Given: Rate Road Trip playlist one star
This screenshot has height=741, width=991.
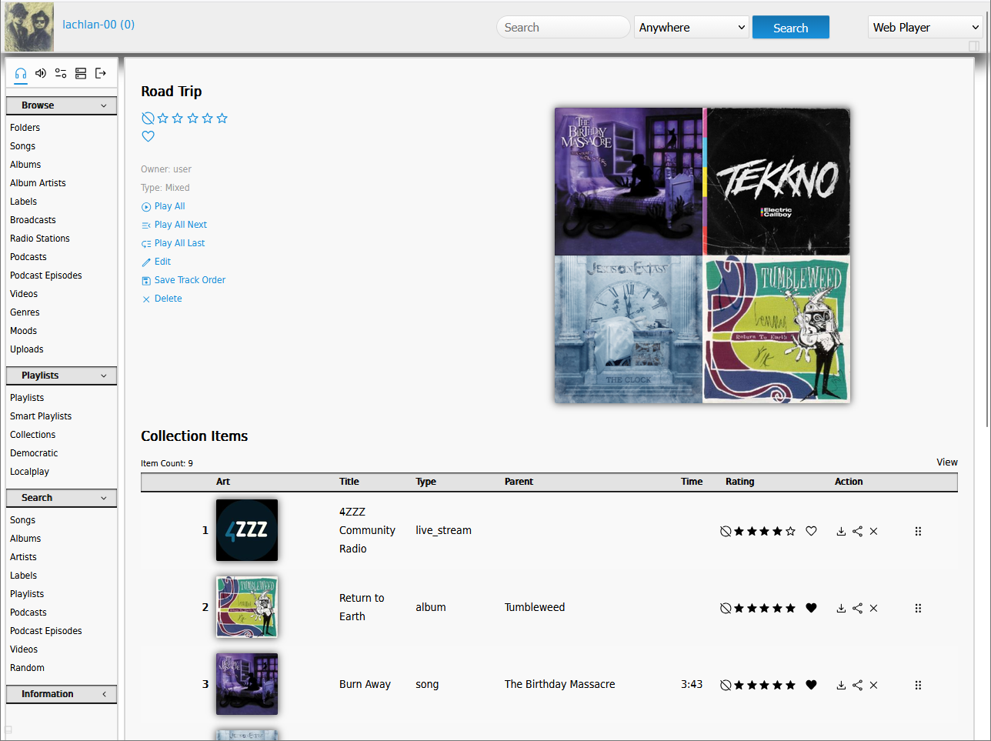Looking at the screenshot, I should pos(163,118).
